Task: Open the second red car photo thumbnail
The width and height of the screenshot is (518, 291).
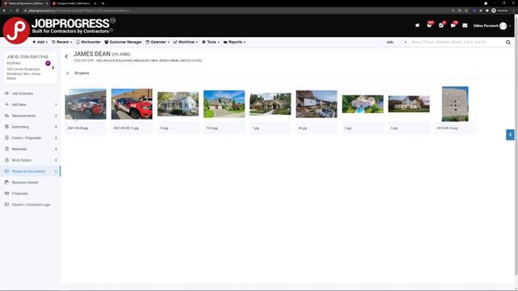Action: click(132, 104)
